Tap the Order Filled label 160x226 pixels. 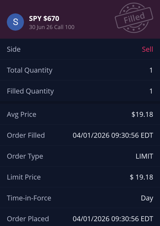tap(26, 135)
